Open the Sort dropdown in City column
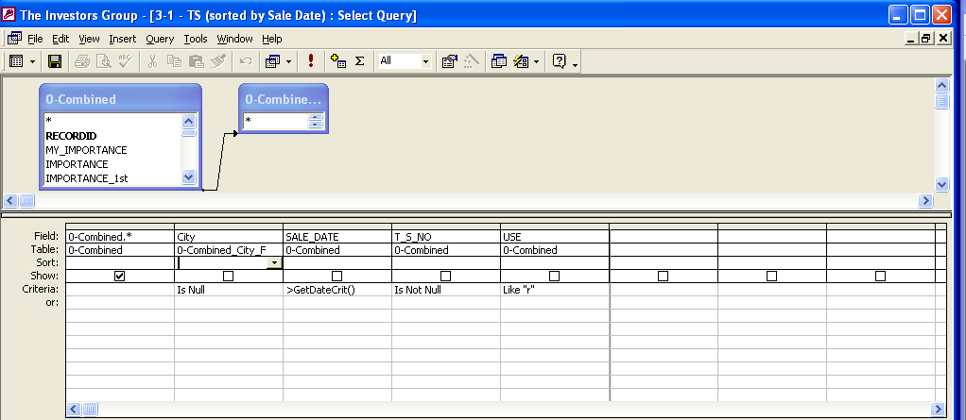The image size is (966, 420). 274,263
